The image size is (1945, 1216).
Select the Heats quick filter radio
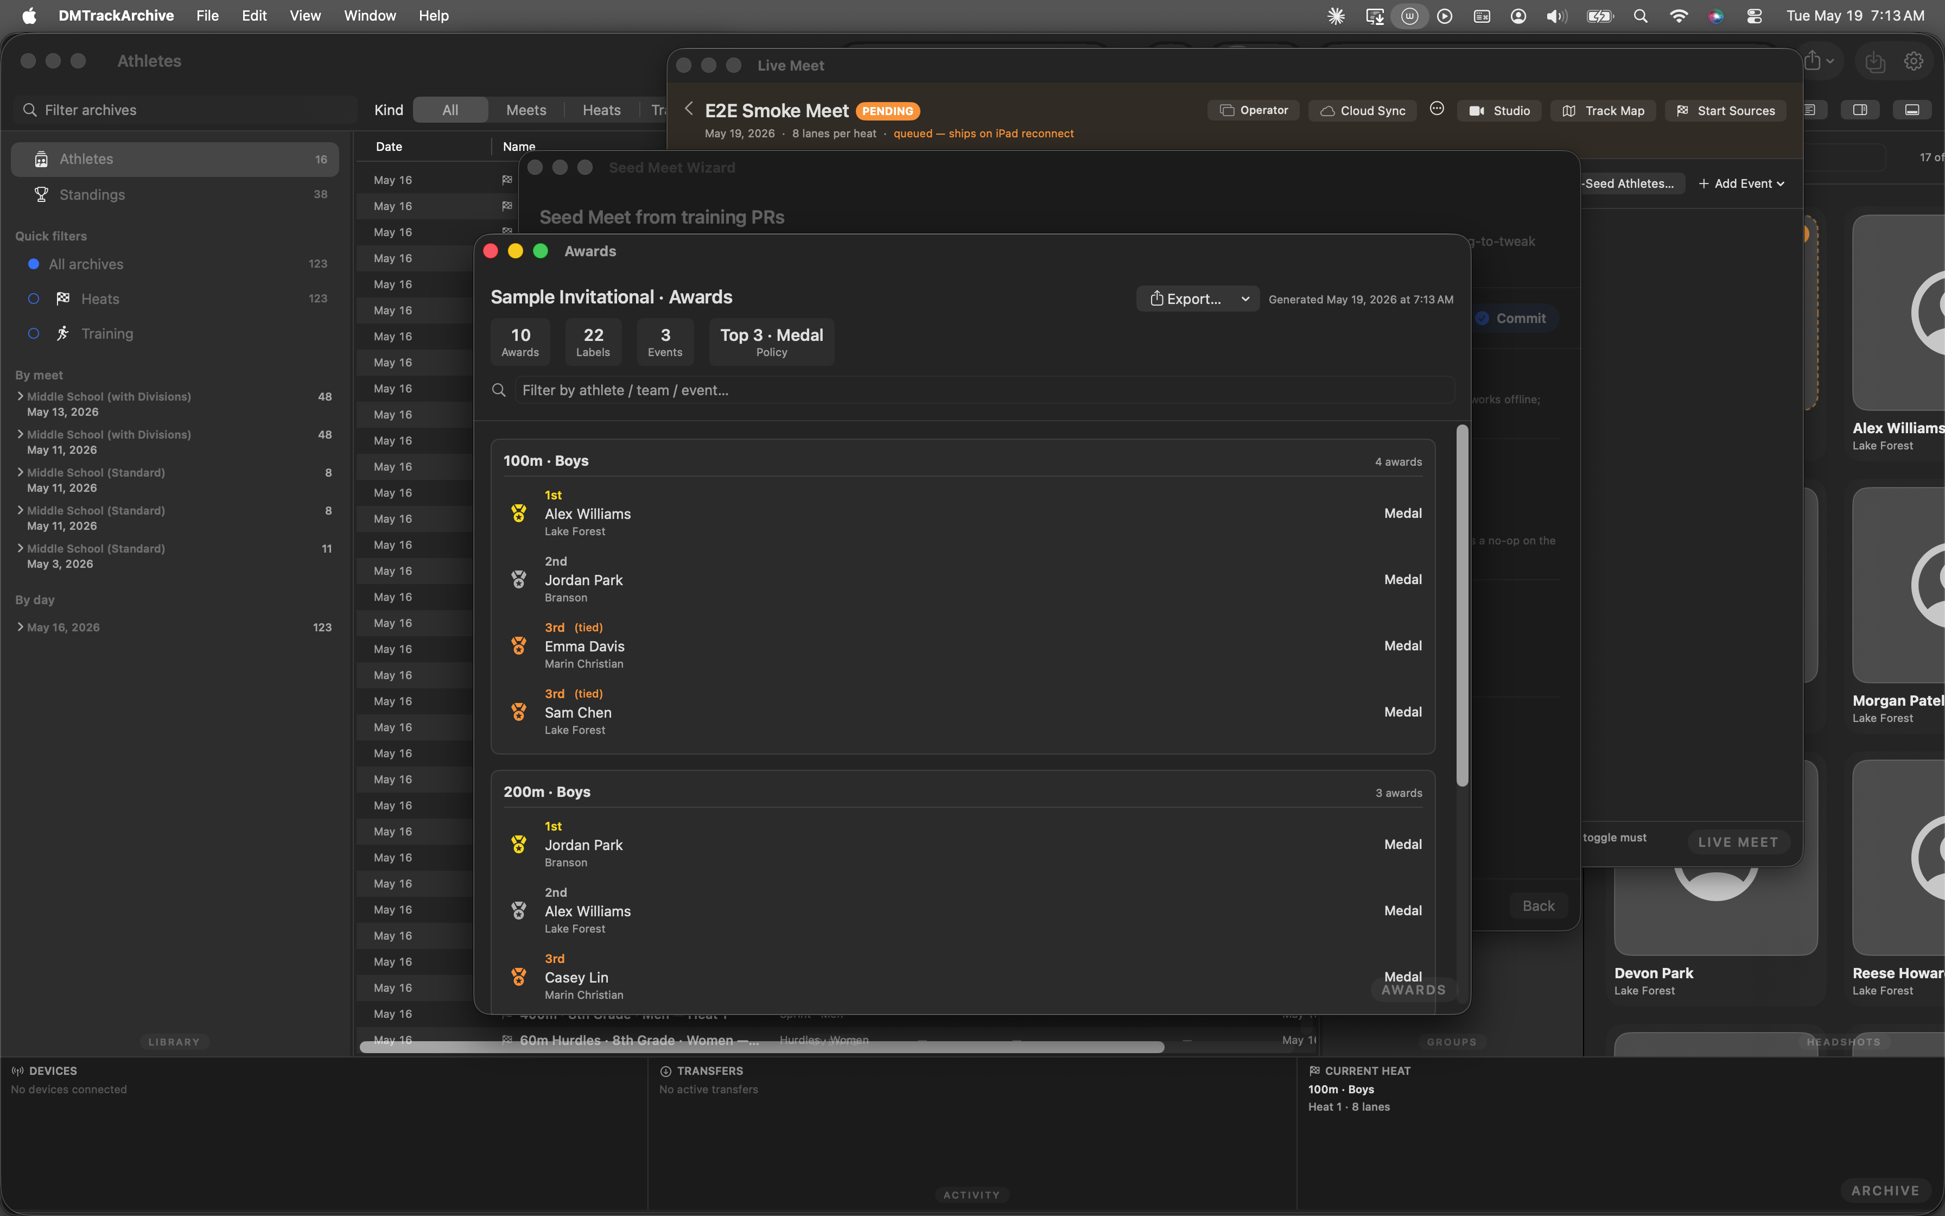click(34, 299)
